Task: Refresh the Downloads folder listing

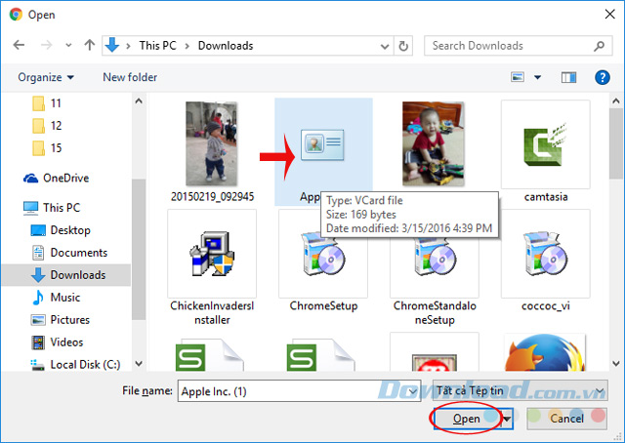Action: click(403, 46)
